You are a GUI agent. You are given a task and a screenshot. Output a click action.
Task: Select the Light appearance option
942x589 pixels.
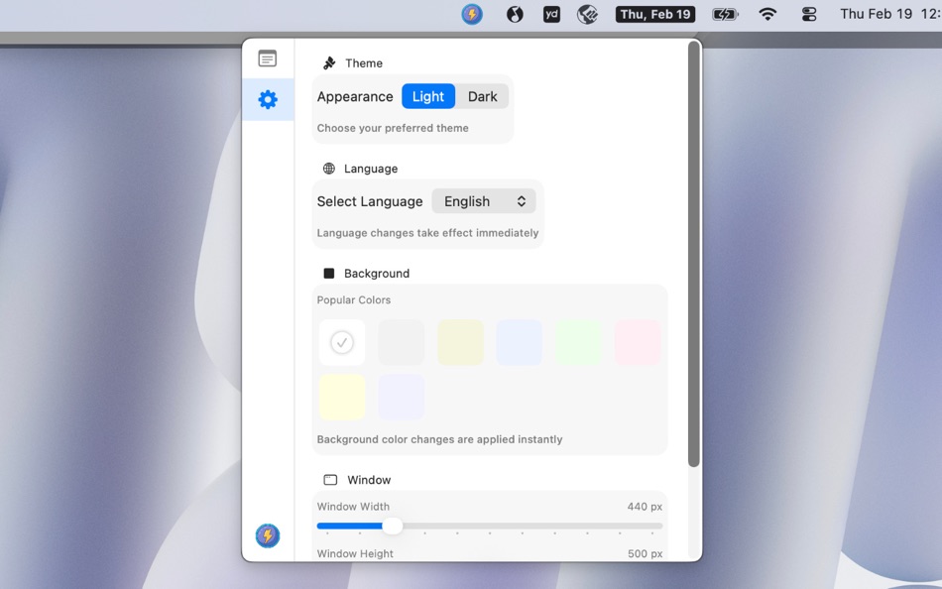pos(428,96)
